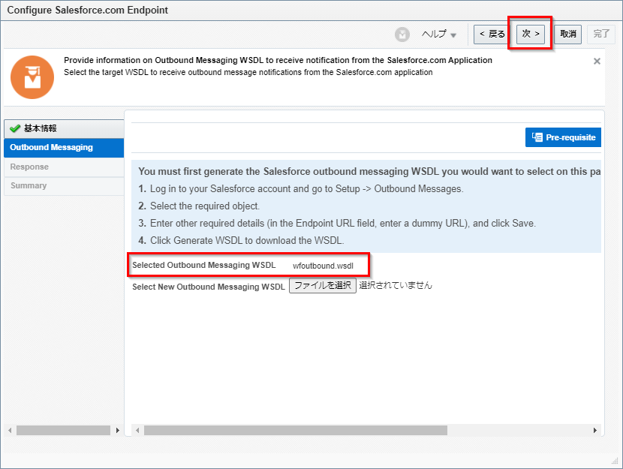Screen dimensions: 623x469
Task: Cancel the wizard using 取消
Action: [567, 35]
